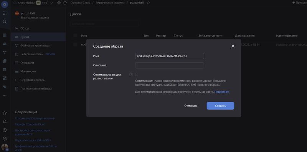This screenshot has height=152, width=307.
Task: Open notifications bell icon
Action: (x=5, y=121)
